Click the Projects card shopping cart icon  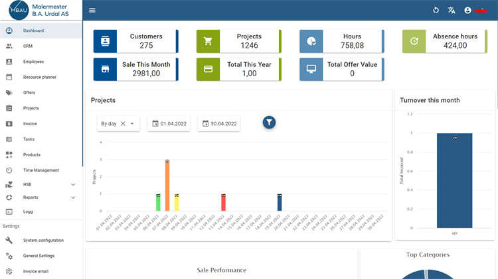(208, 41)
